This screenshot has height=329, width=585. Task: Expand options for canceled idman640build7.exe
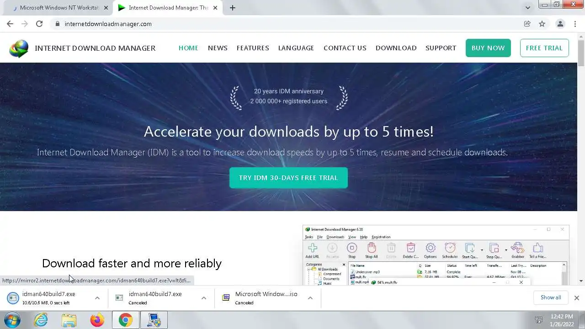point(204,298)
